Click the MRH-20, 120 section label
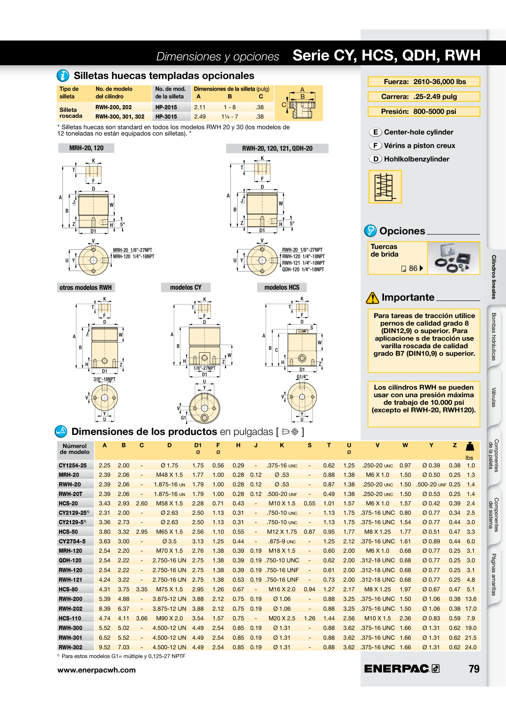This screenshot has height=716, width=506. (x=86, y=148)
